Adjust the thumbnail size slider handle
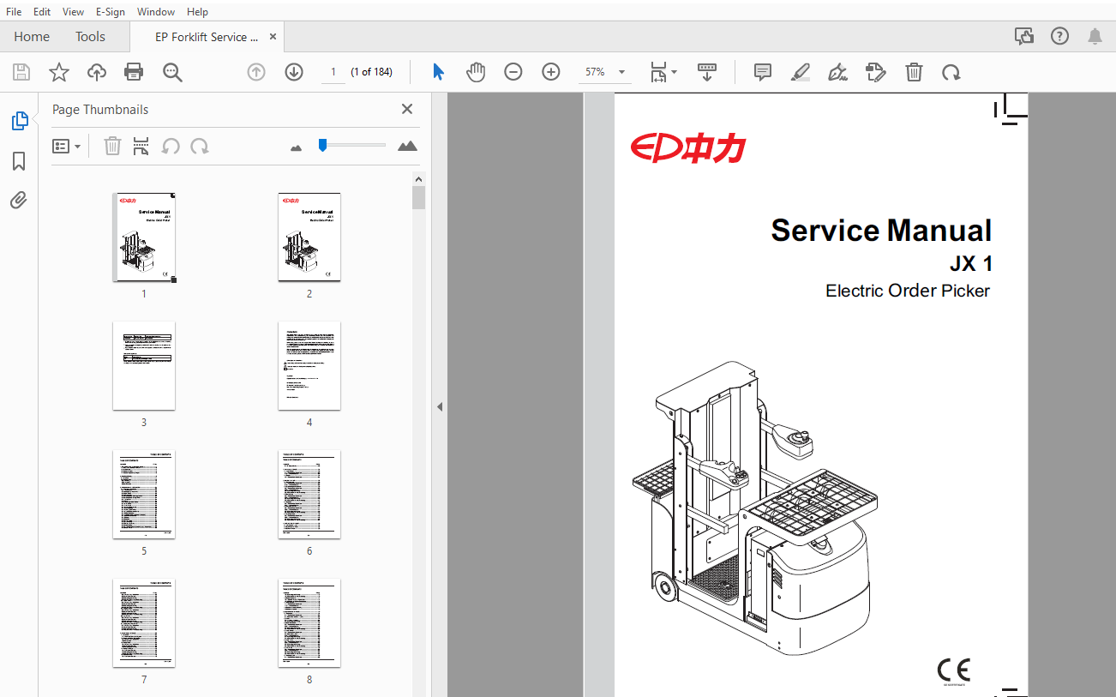The image size is (1116, 697). click(x=322, y=145)
